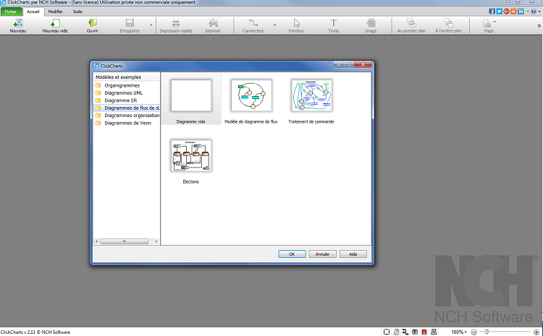Click the Nouveau vide icon
Screen dimensions: 543x336
point(55,23)
